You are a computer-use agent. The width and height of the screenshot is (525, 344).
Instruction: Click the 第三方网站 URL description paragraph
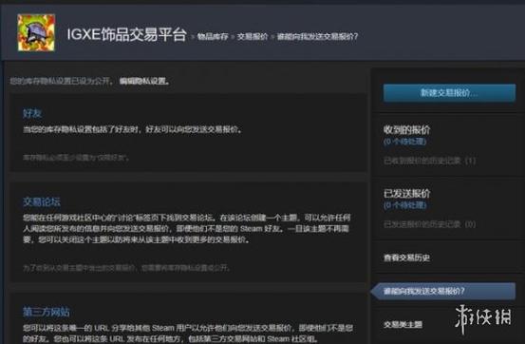pyautogui.click(x=188, y=334)
